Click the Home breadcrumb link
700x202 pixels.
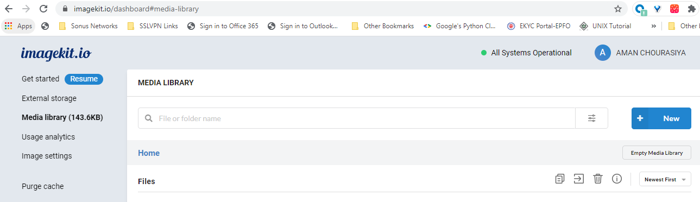(149, 153)
